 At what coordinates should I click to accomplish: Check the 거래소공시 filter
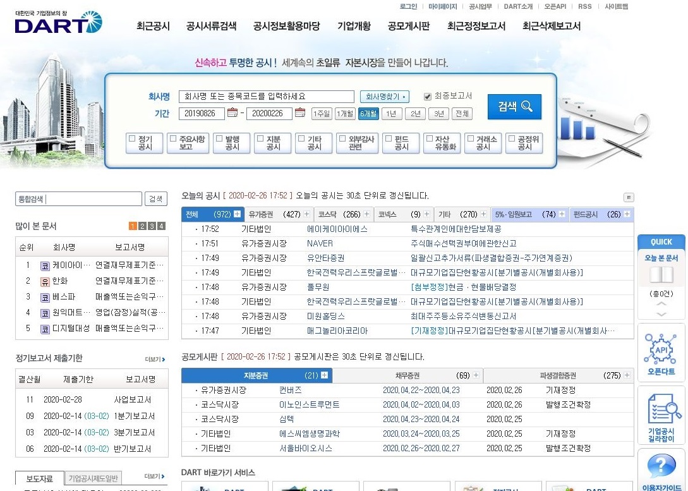(x=471, y=138)
